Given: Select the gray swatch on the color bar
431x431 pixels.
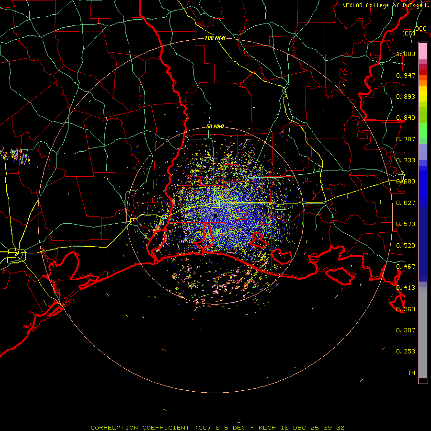Looking at the screenshot, I should coord(423,333).
